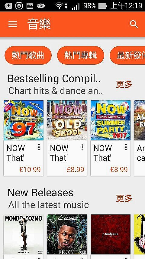Open the hamburger navigation menu

pos(13,24)
